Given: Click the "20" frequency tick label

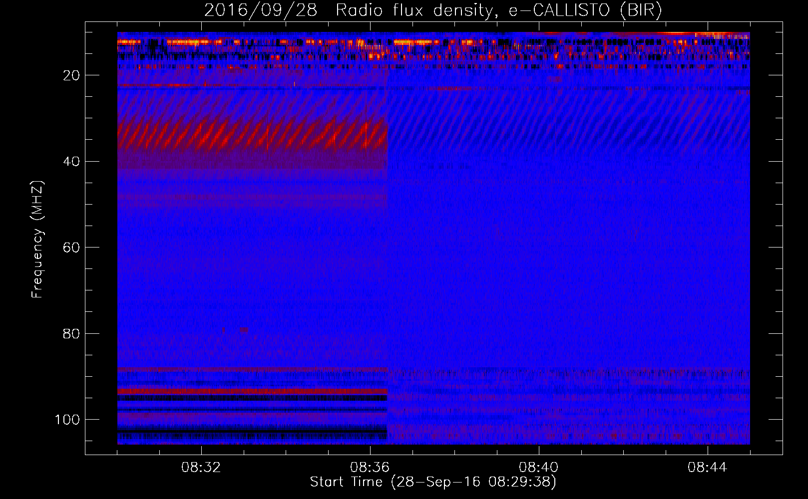Looking at the screenshot, I should 71,75.
